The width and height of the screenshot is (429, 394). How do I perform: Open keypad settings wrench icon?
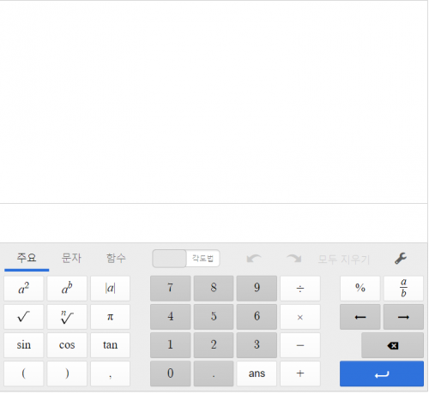pyautogui.click(x=401, y=259)
